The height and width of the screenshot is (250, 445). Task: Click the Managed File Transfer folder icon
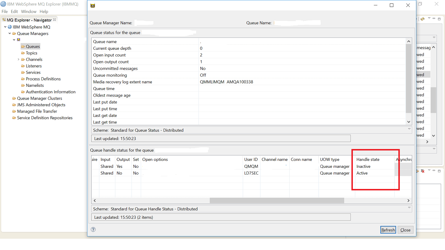click(x=14, y=111)
